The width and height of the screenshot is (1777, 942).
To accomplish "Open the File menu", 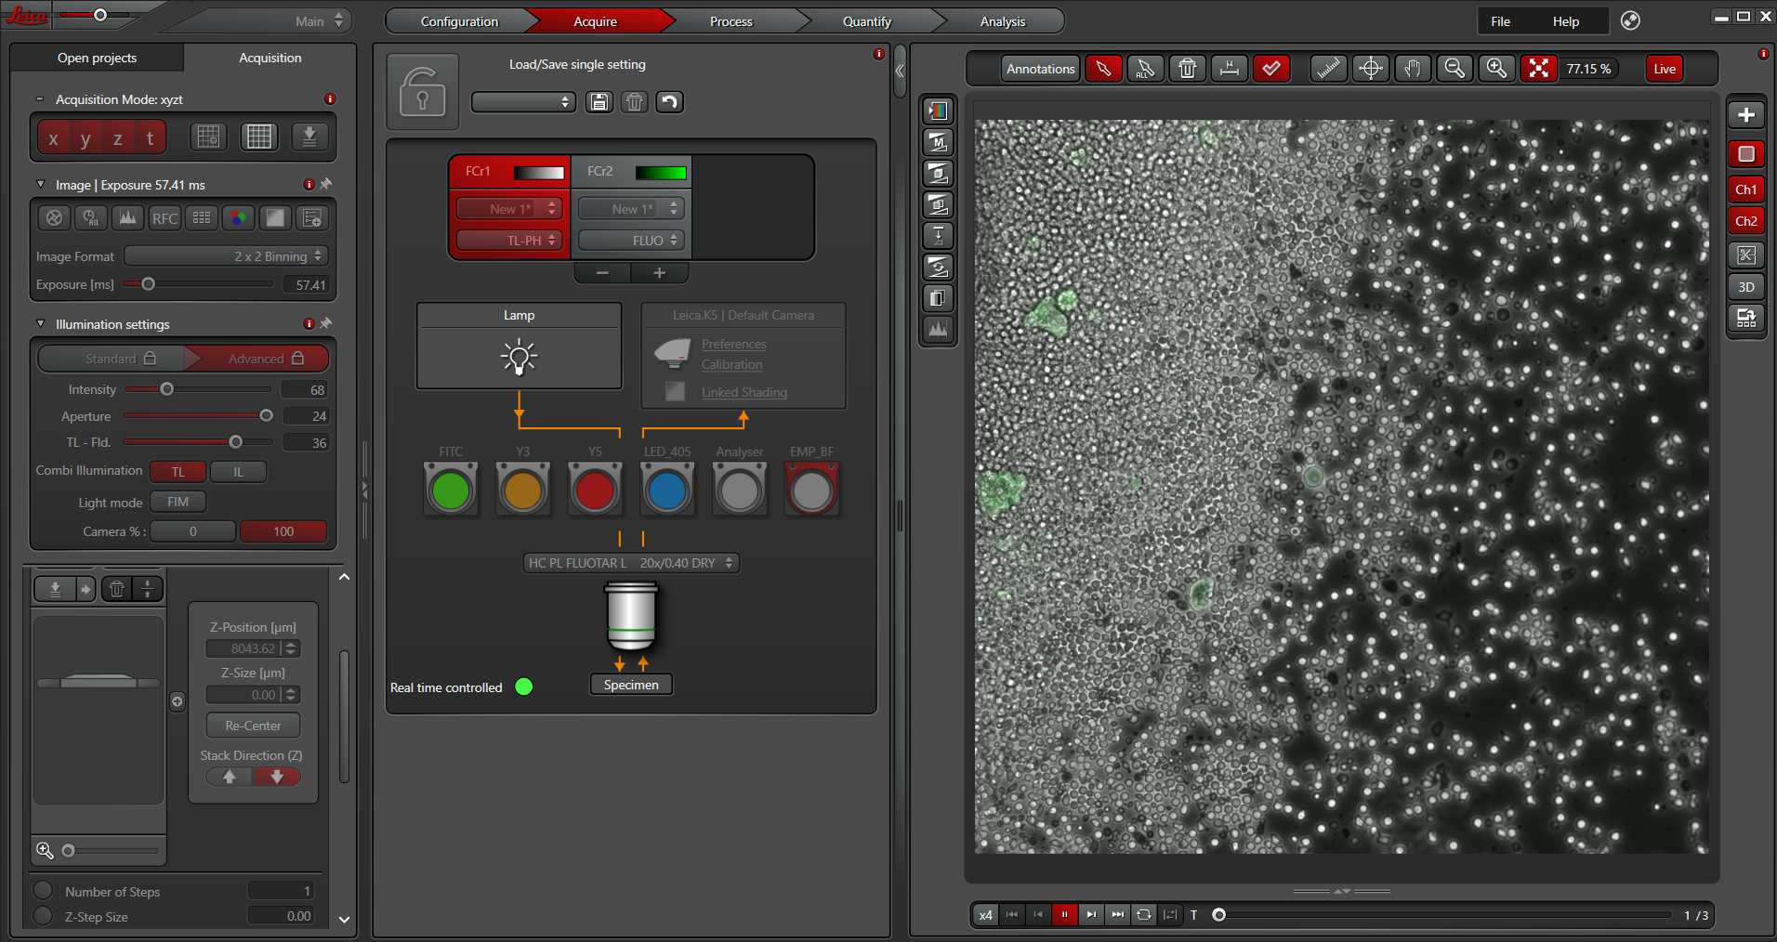I will pyautogui.click(x=1500, y=21).
